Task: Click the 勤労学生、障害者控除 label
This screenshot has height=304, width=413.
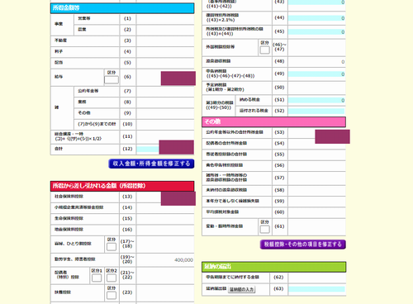Action: [75, 259]
